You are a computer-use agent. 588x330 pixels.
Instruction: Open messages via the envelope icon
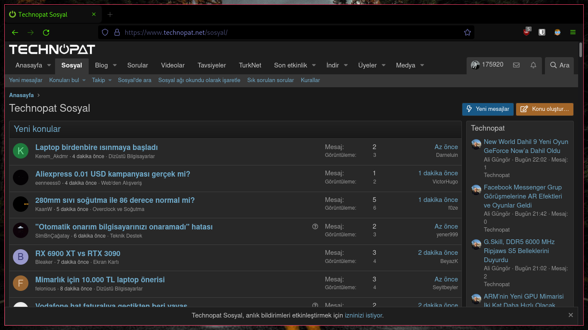coord(516,65)
